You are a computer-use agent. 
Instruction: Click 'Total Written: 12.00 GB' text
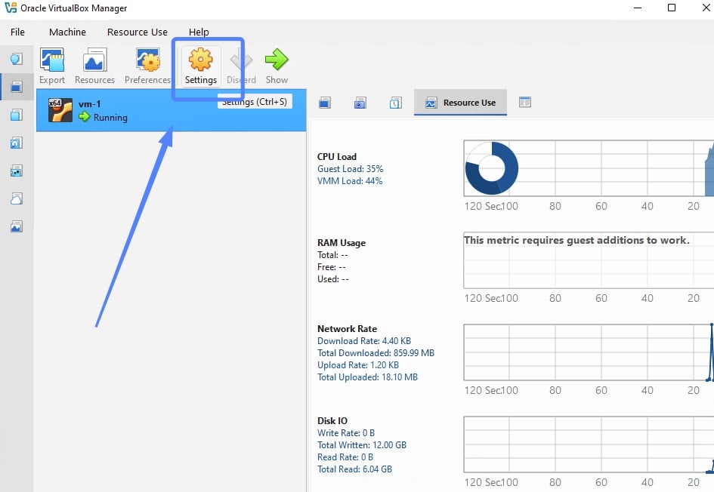(x=362, y=444)
